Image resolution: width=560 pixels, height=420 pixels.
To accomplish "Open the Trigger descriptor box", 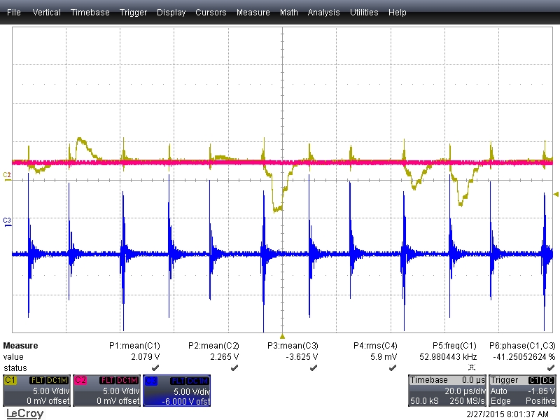I will click(x=522, y=391).
